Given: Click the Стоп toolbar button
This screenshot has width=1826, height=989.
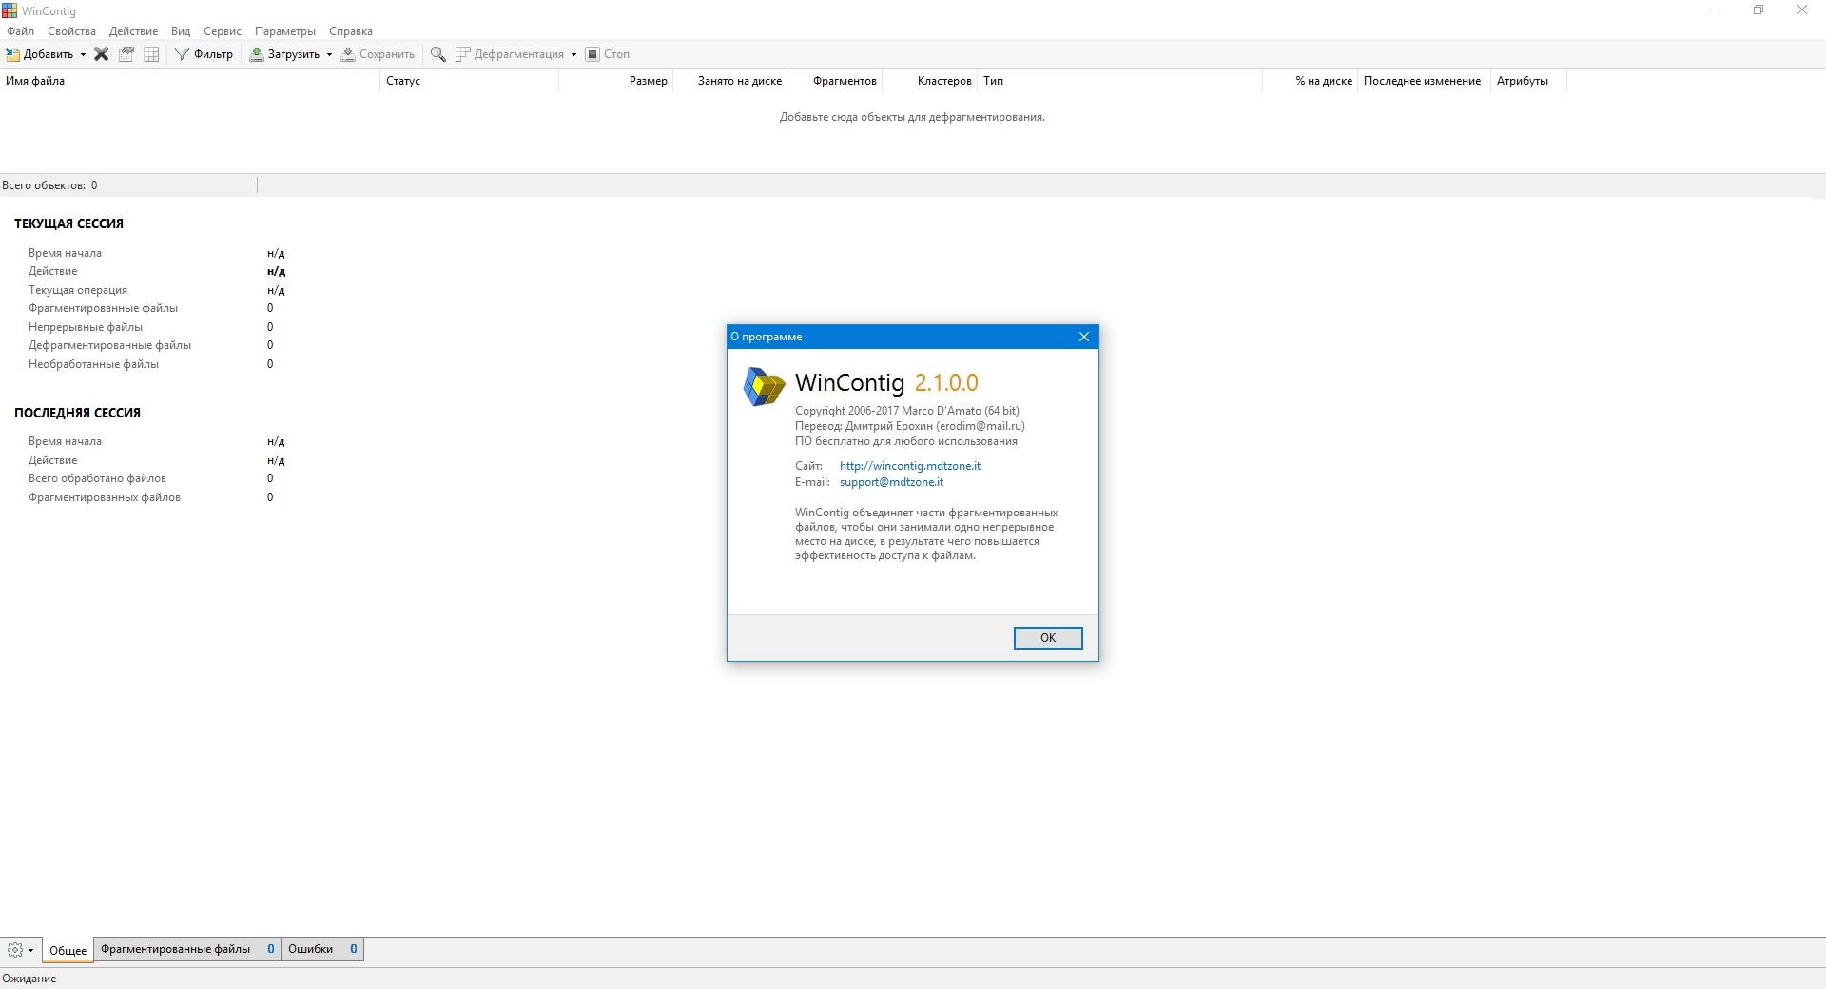Looking at the screenshot, I should [608, 54].
